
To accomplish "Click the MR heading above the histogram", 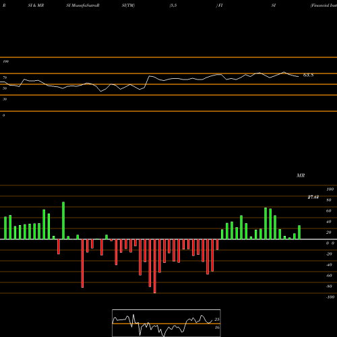I will [x=301, y=176].
